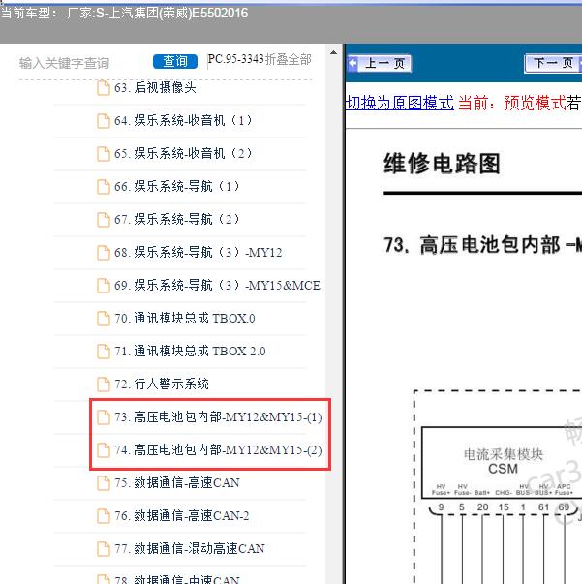Click the 73. 高压电池包内部 diagram title
Image resolution: width=582 pixels, height=584 pixels.
coord(483,245)
